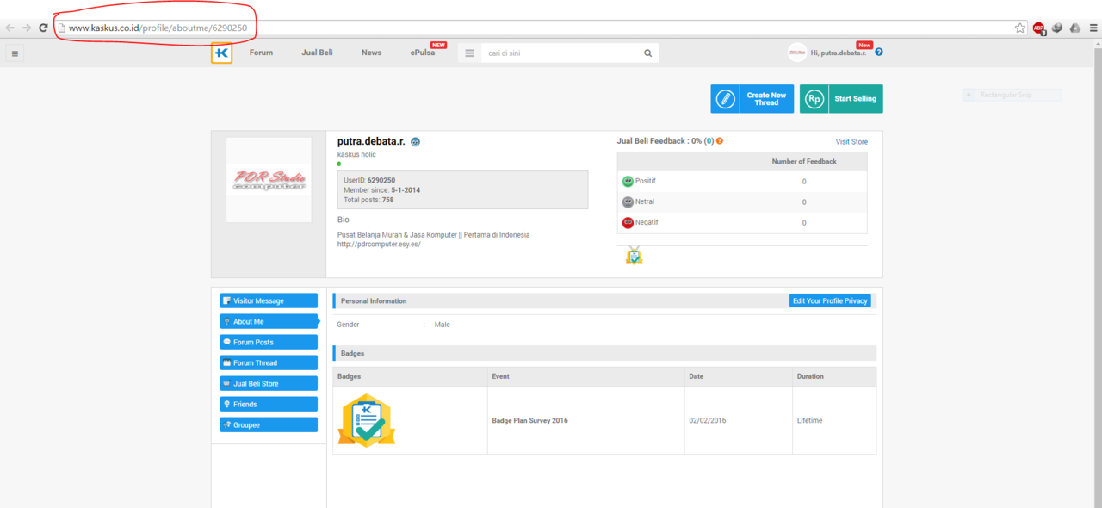The image size is (1102, 508).
Task: Open the Forum Posts tab
Action: click(x=269, y=342)
